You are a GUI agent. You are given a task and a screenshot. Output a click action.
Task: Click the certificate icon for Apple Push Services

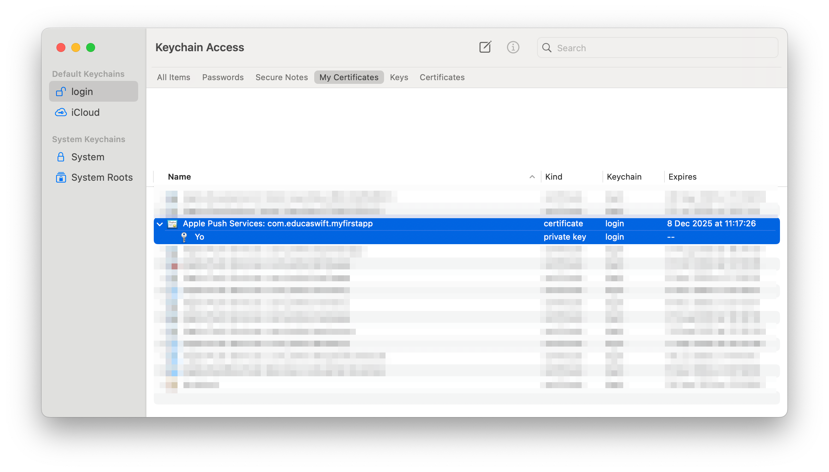click(x=172, y=224)
